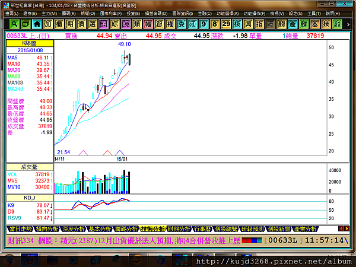Click the cyan 產 toolbar icon
356x267 pixels.
point(293,24)
